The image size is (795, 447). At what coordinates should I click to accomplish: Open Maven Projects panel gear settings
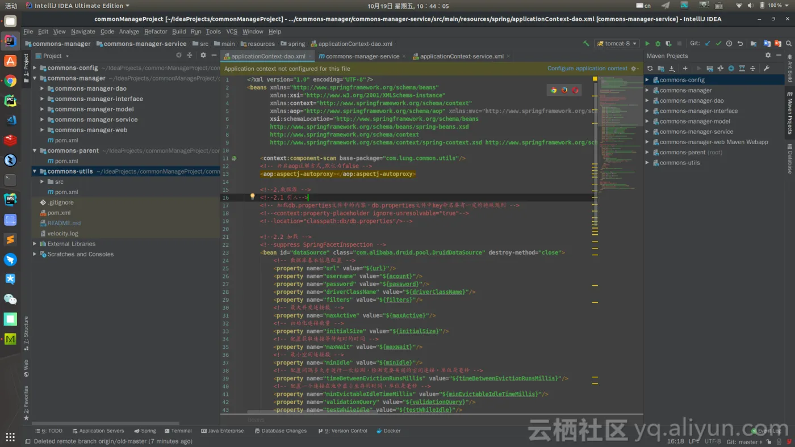click(768, 55)
